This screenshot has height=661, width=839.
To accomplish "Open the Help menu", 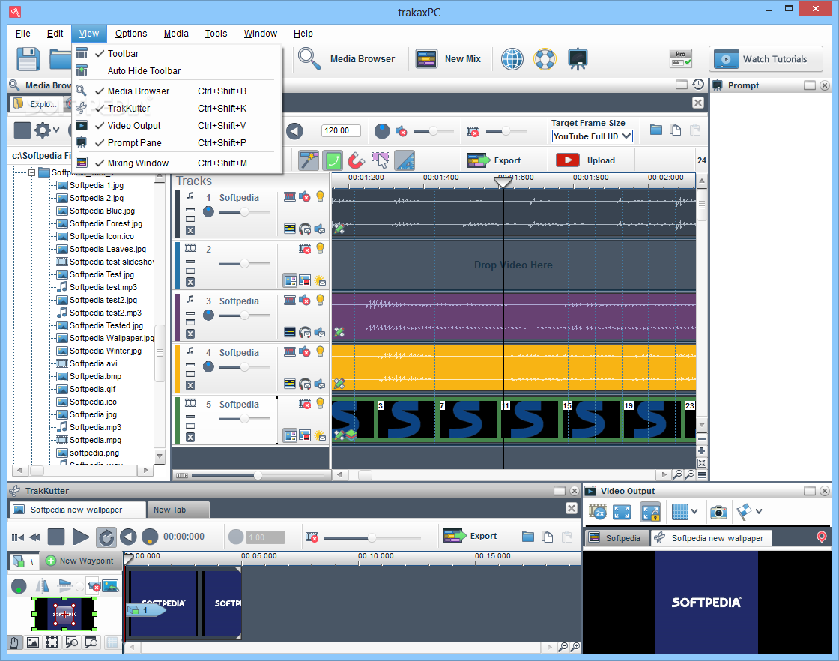I will coord(303,33).
